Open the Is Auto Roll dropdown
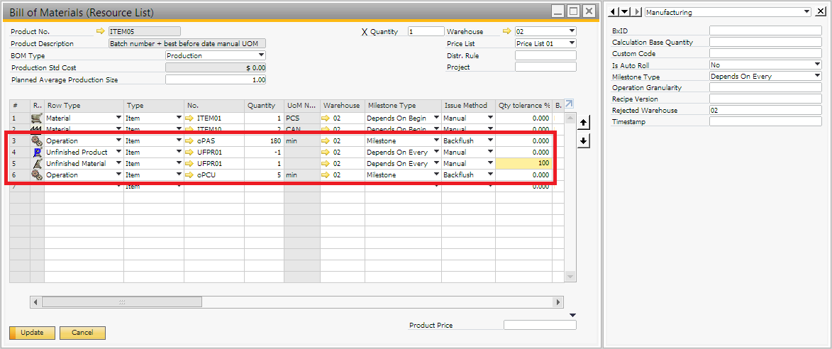 (817, 65)
